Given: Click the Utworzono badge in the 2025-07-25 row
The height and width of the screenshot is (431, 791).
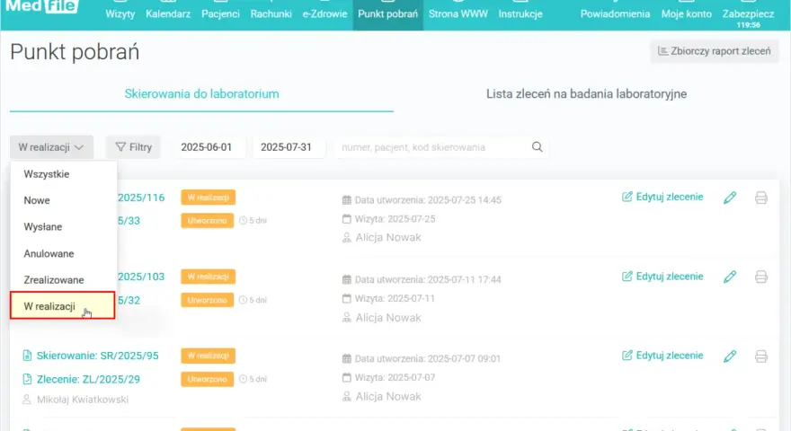Looking at the screenshot, I should coord(208,220).
